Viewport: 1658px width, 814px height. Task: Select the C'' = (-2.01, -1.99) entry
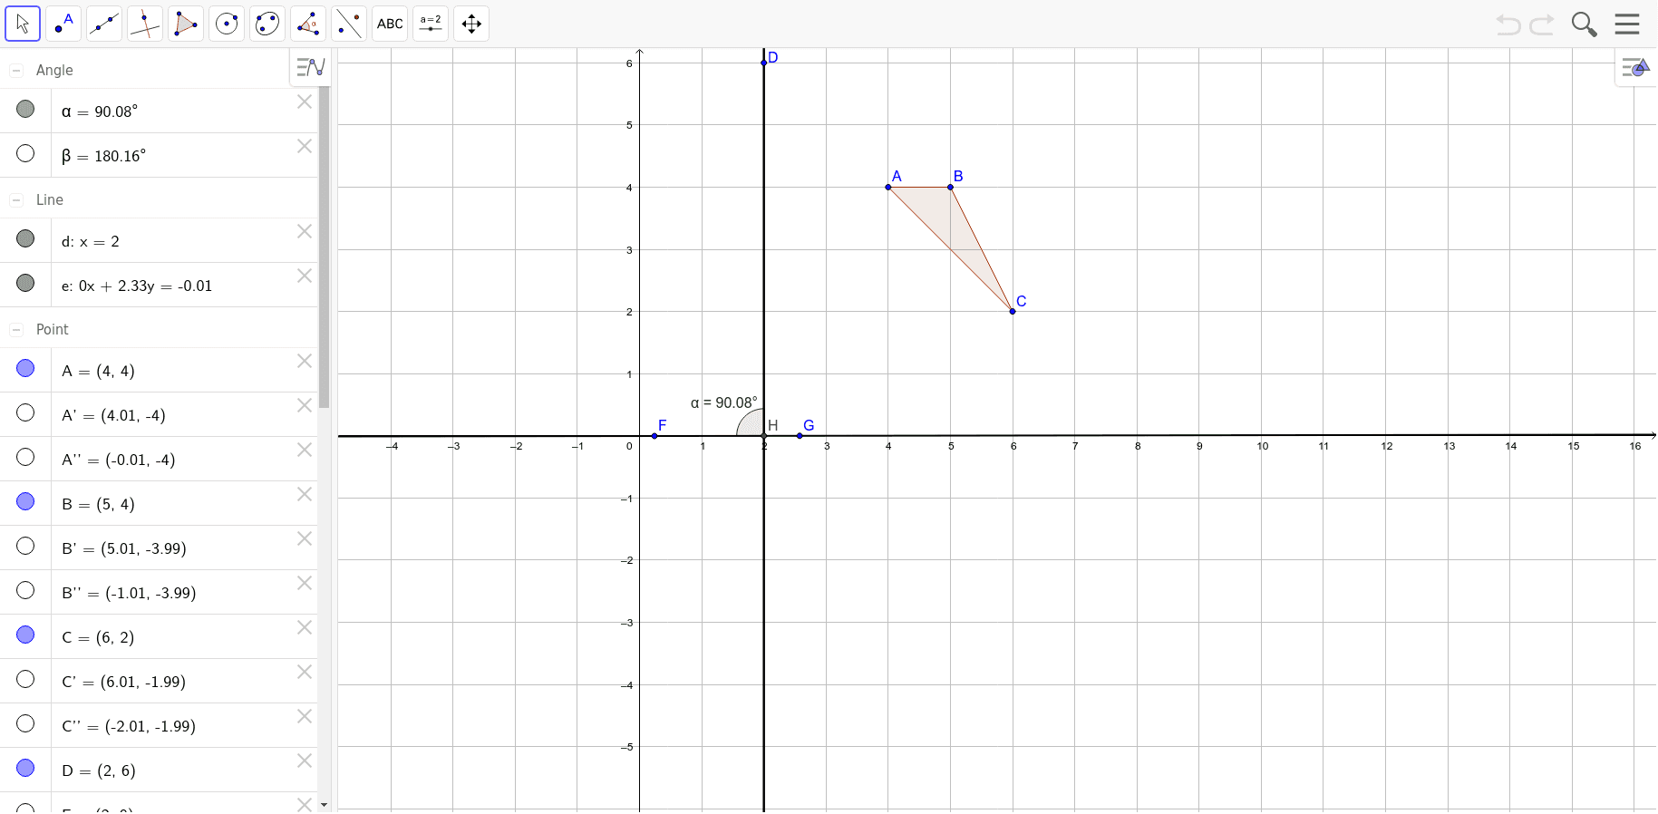[x=159, y=726]
